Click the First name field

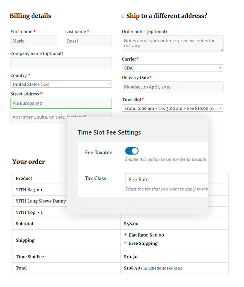point(34,41)
